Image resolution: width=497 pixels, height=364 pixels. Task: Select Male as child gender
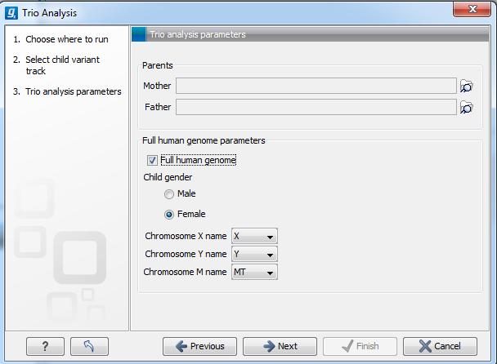(169, 194)
